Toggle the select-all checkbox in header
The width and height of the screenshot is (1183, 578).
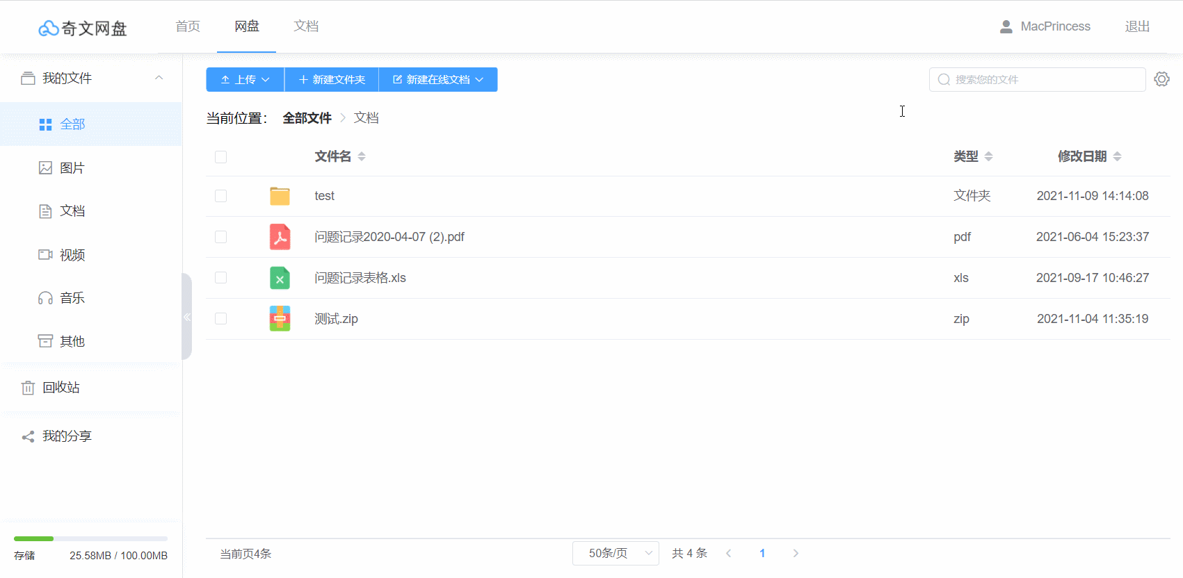221,157
